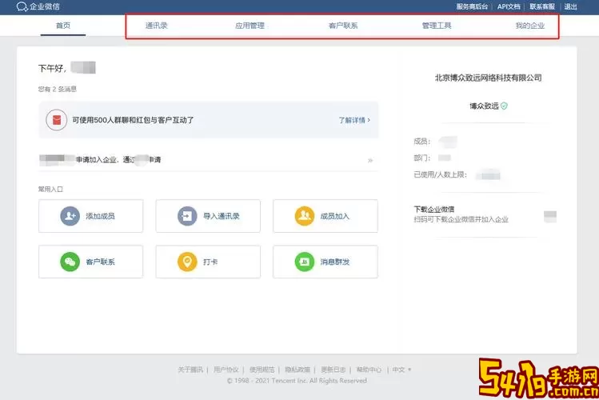Click the 成员 count label
Image resolution: width=599 pixels, height=400 pixels.
point(422,142)
